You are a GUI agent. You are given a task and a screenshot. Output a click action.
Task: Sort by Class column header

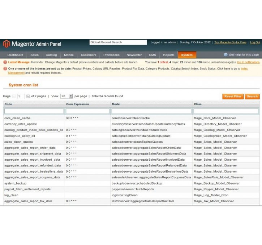[x=198, y=104]
